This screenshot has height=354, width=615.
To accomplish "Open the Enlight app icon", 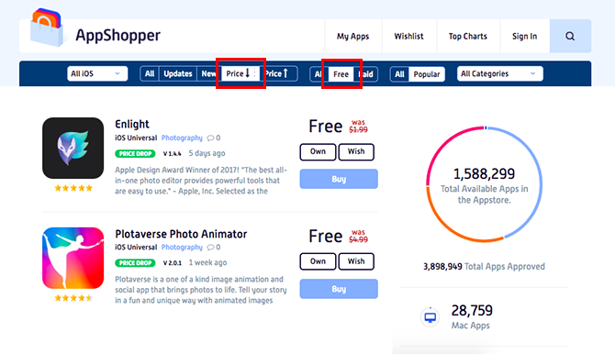I will point(73,148).
